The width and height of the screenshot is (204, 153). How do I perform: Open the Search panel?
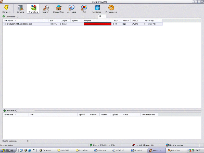point(46,9)
